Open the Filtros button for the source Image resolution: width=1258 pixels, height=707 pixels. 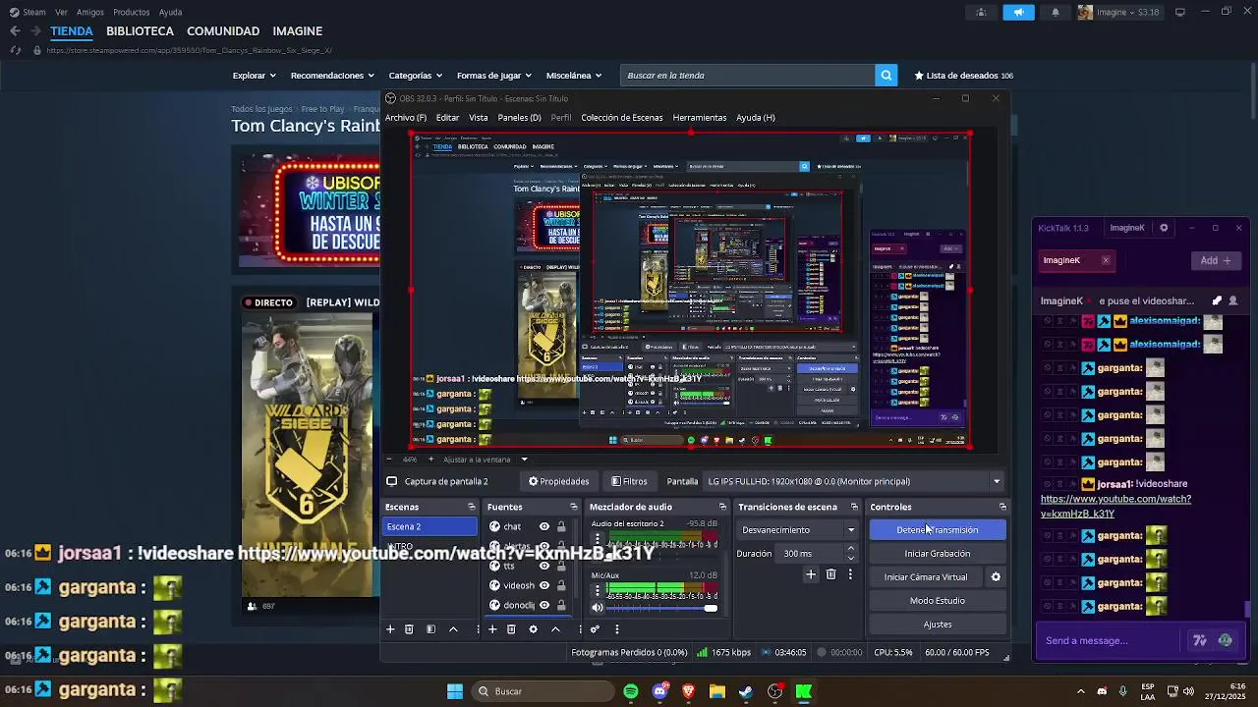click(629, 481)
